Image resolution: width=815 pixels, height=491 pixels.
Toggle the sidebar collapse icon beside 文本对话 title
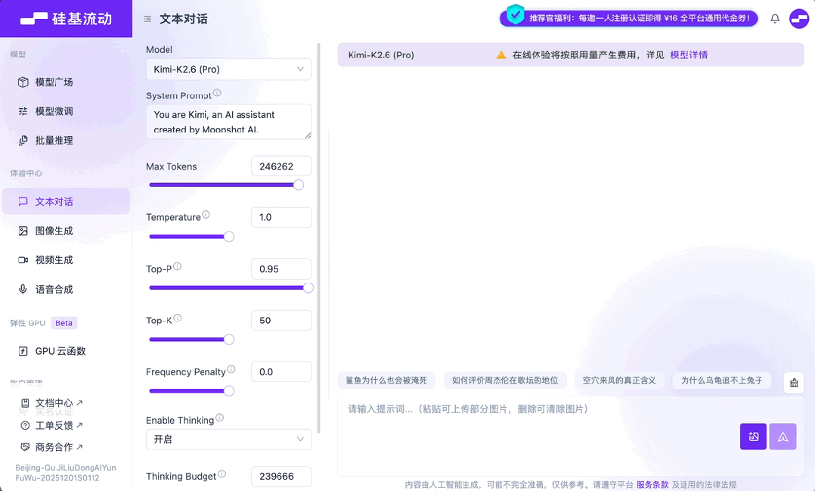tap(147, 19)
